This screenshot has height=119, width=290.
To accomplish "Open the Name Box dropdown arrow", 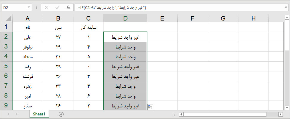I will pos(29,7).
